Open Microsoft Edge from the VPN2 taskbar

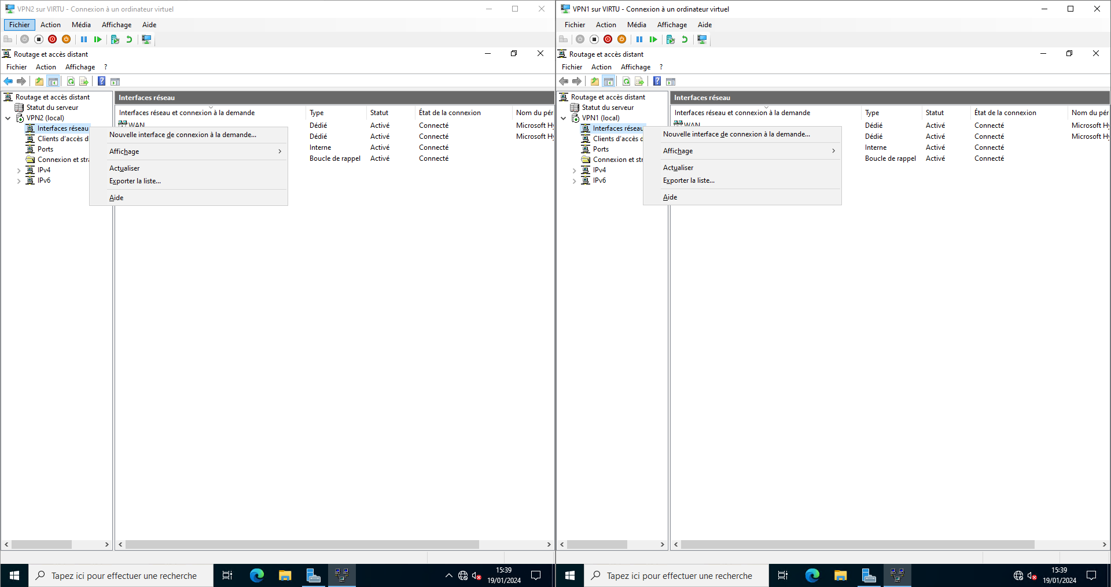click(256, 575)
